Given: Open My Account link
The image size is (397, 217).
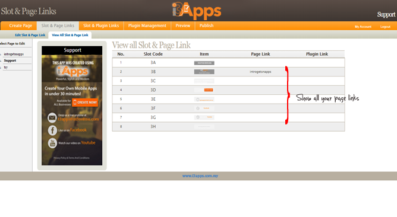Looking at the screenshot, I should click(x=363, y=27).
